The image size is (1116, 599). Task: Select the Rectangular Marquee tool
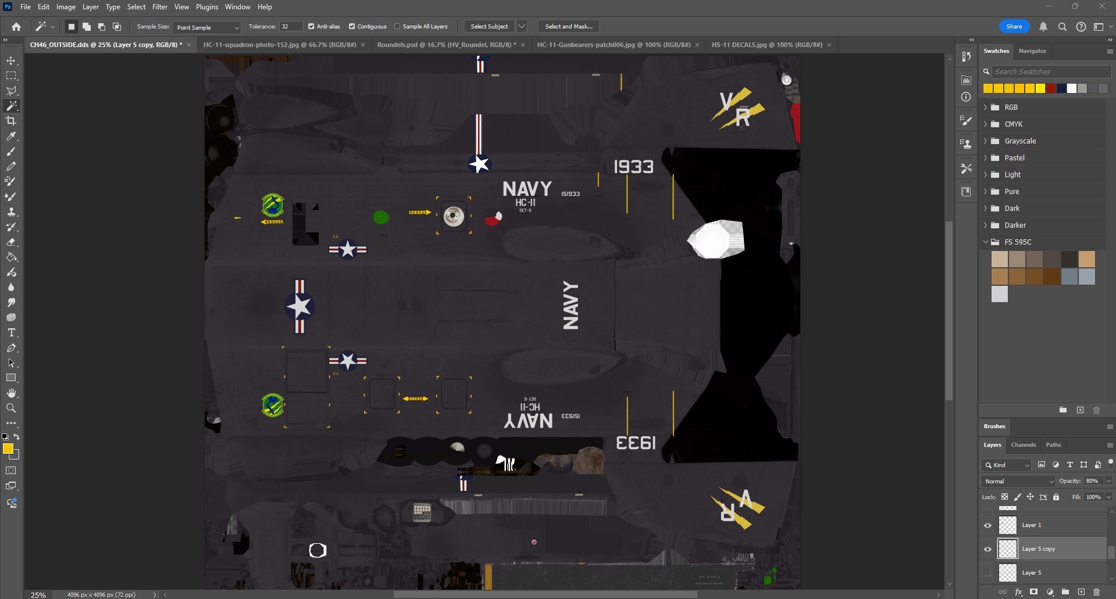pyautogui.click(x=11, y=76)
